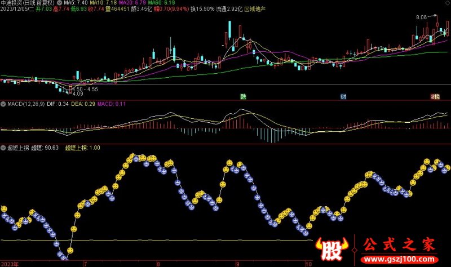Click the green '跌' event marker icon

click(x=244, y=97)
